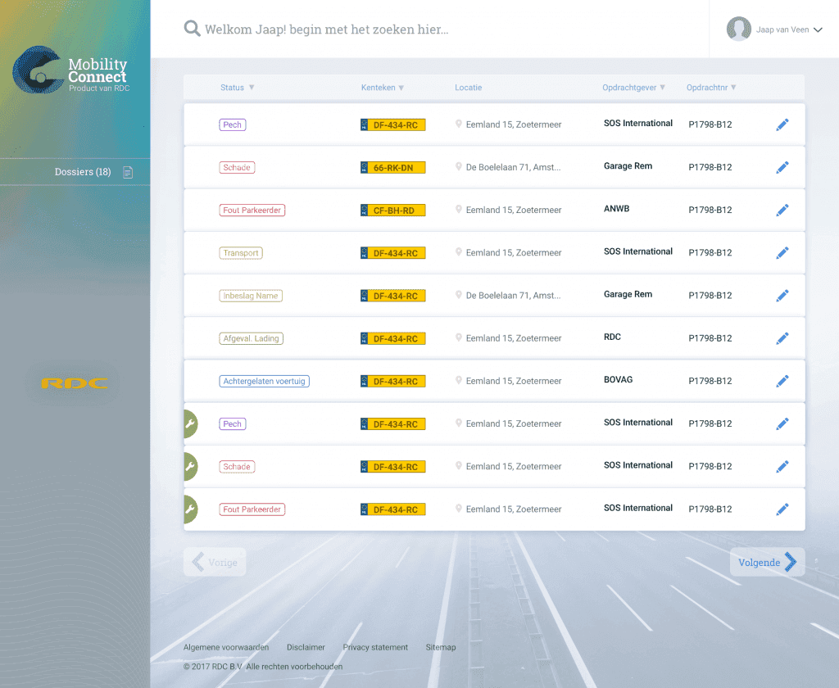Click the pencil icon for BOVAG row
This screenshot has width=839, height=688.
click(x=782, y=381)
